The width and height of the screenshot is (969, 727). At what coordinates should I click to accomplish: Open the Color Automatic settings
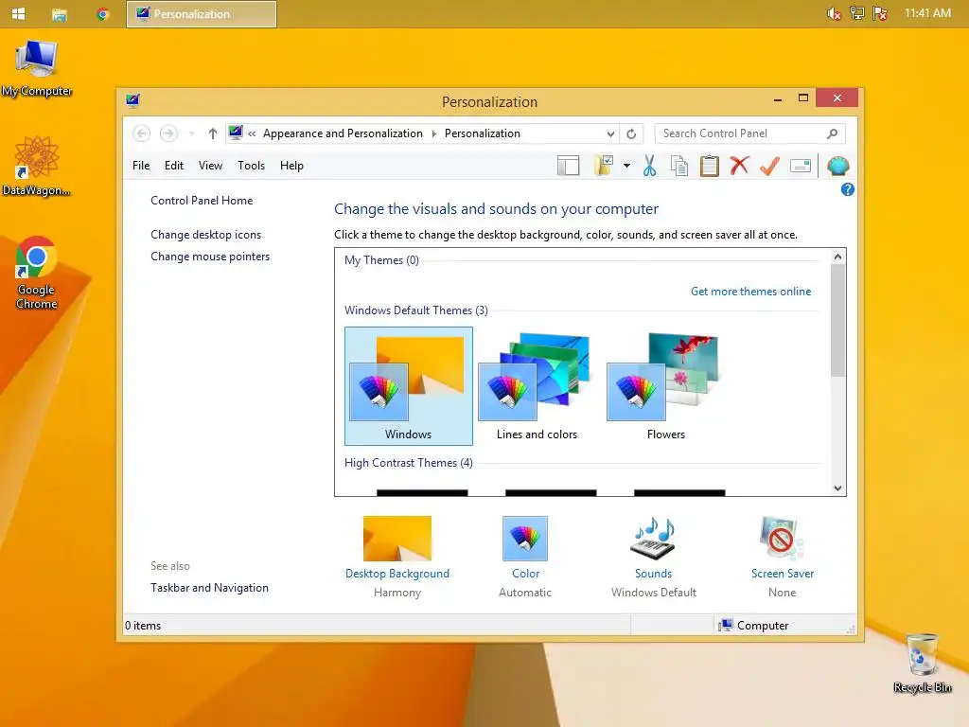coord(525,557)
